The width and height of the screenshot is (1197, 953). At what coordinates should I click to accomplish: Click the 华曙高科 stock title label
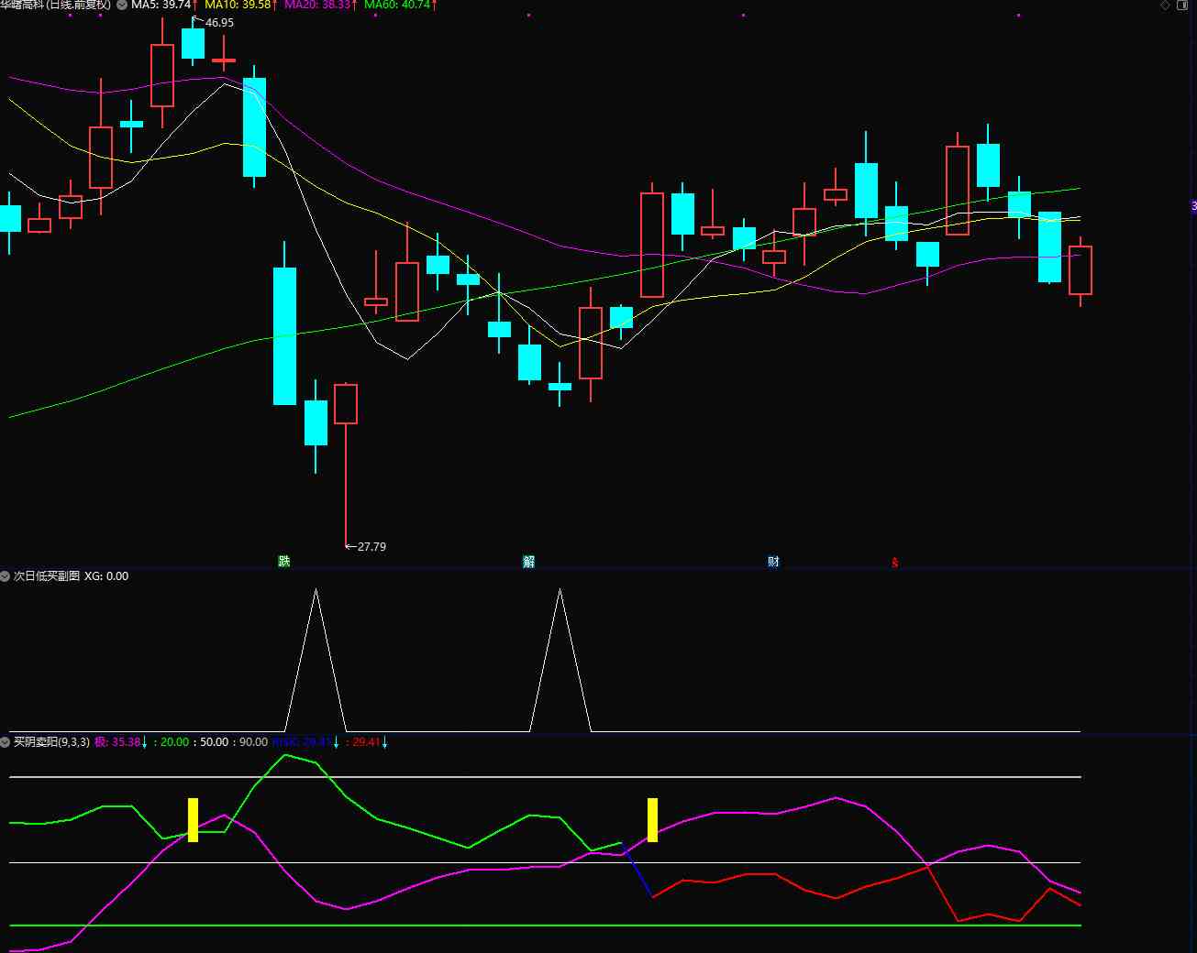point(55,5)
